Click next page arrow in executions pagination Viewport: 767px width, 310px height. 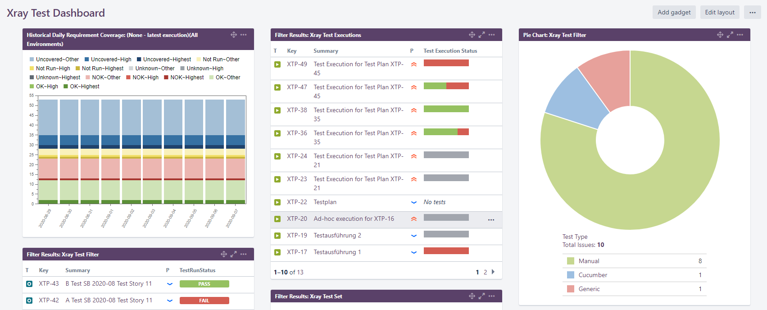(x=493, y=272)
